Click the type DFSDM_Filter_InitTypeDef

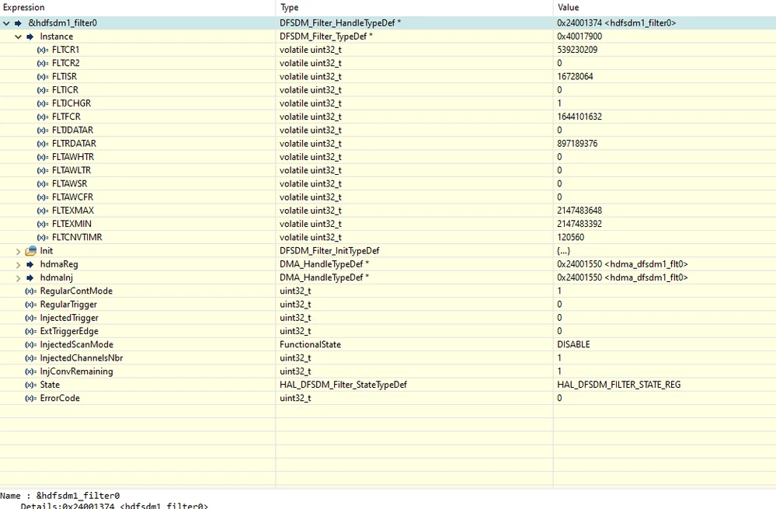coord(329,250)
